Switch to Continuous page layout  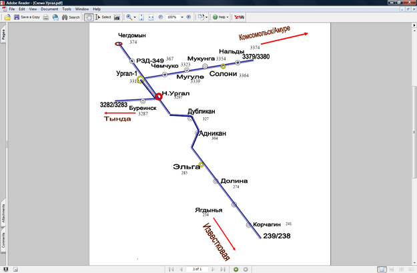[x=392, y=270]
